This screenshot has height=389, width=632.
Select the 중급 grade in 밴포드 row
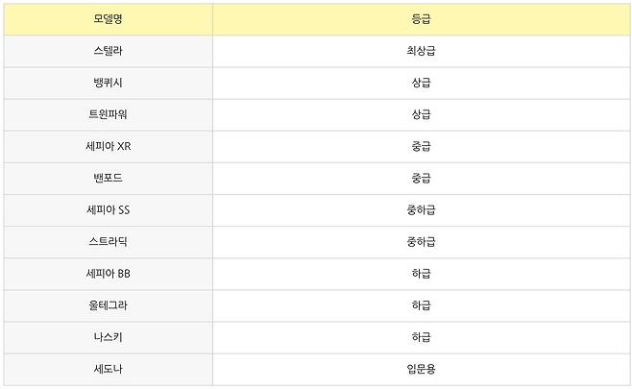click(x=421, y=178)
